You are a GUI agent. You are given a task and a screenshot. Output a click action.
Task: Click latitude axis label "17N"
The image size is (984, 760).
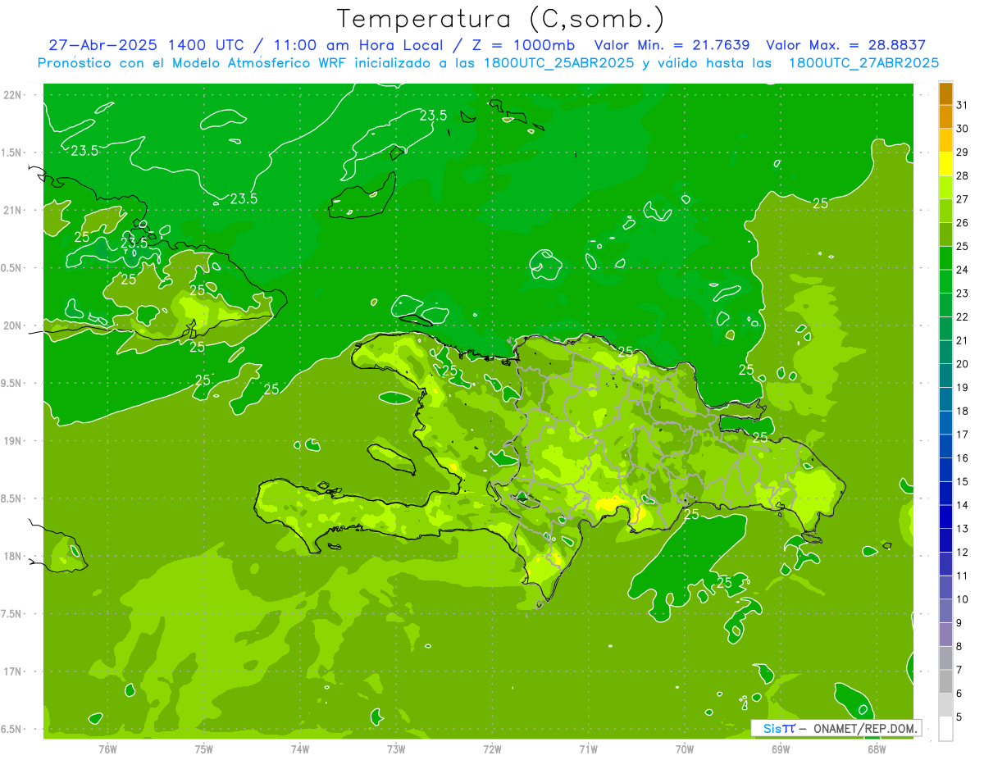coord(13,671)
